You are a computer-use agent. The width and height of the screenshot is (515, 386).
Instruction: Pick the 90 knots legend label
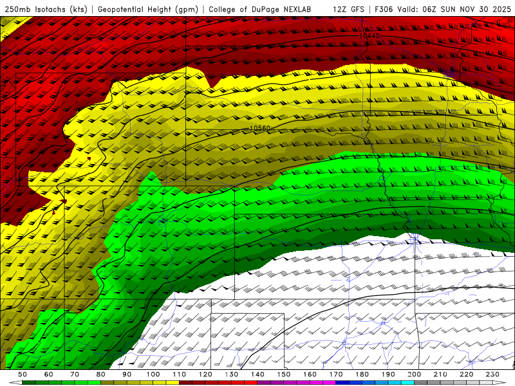tap(127, 374)
